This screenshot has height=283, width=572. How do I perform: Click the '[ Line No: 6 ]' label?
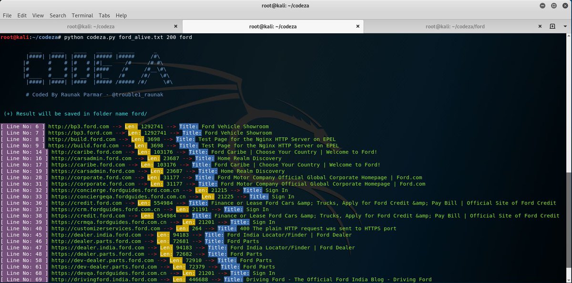23,127
